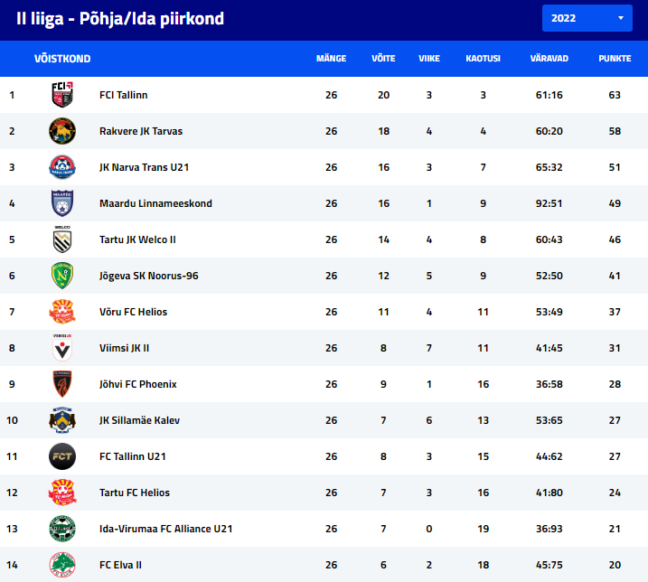
Task: Click the Tartu JK Welco II logo
Action: pos(62,239)
